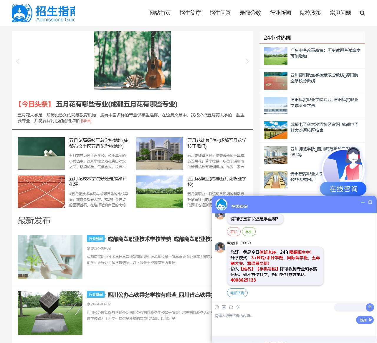377x343 pixels.
Task: Click the 电话咨询 phone consult button
Action: click(x=237, y=293)
